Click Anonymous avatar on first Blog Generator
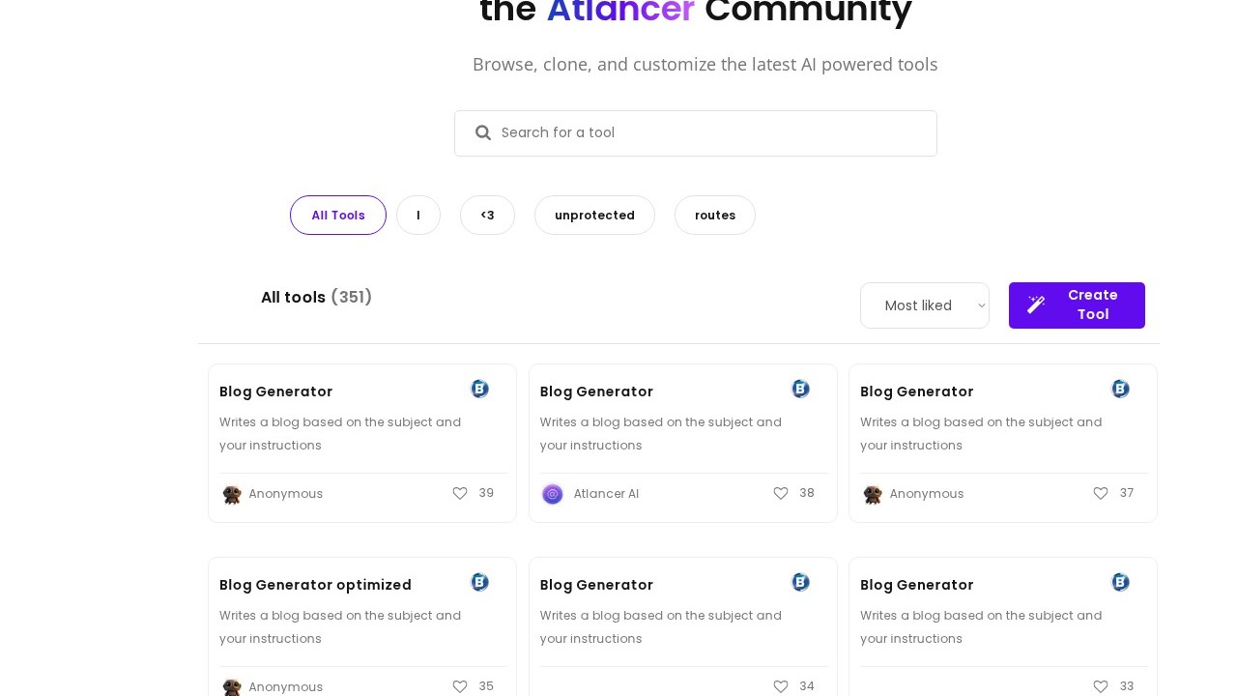Screen dimensions: 1237x696 point(232,494)
